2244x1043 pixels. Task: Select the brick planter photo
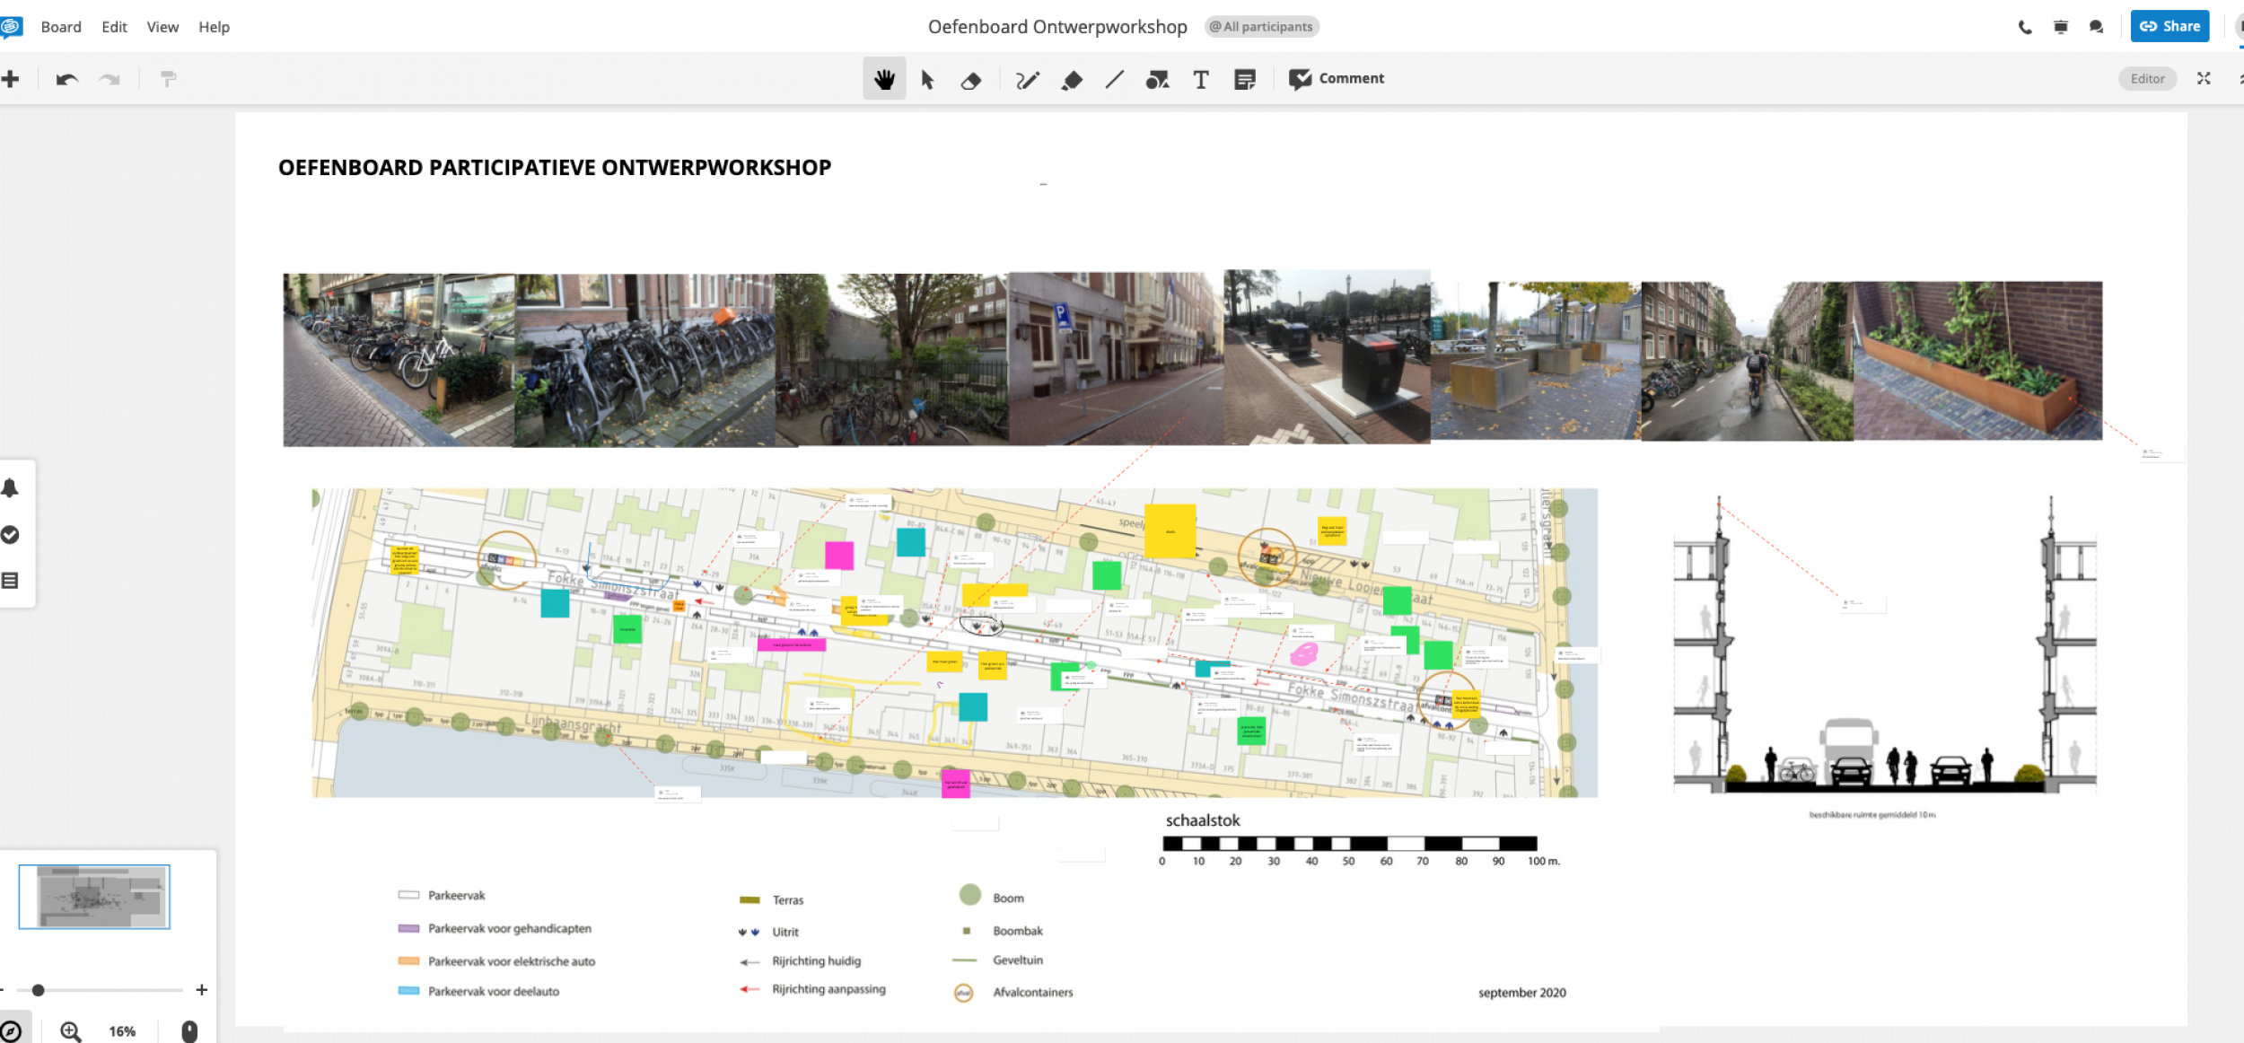(x=1977, y=361)
